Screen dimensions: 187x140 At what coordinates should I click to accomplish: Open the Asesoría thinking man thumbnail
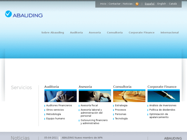[x=95, y=96]
